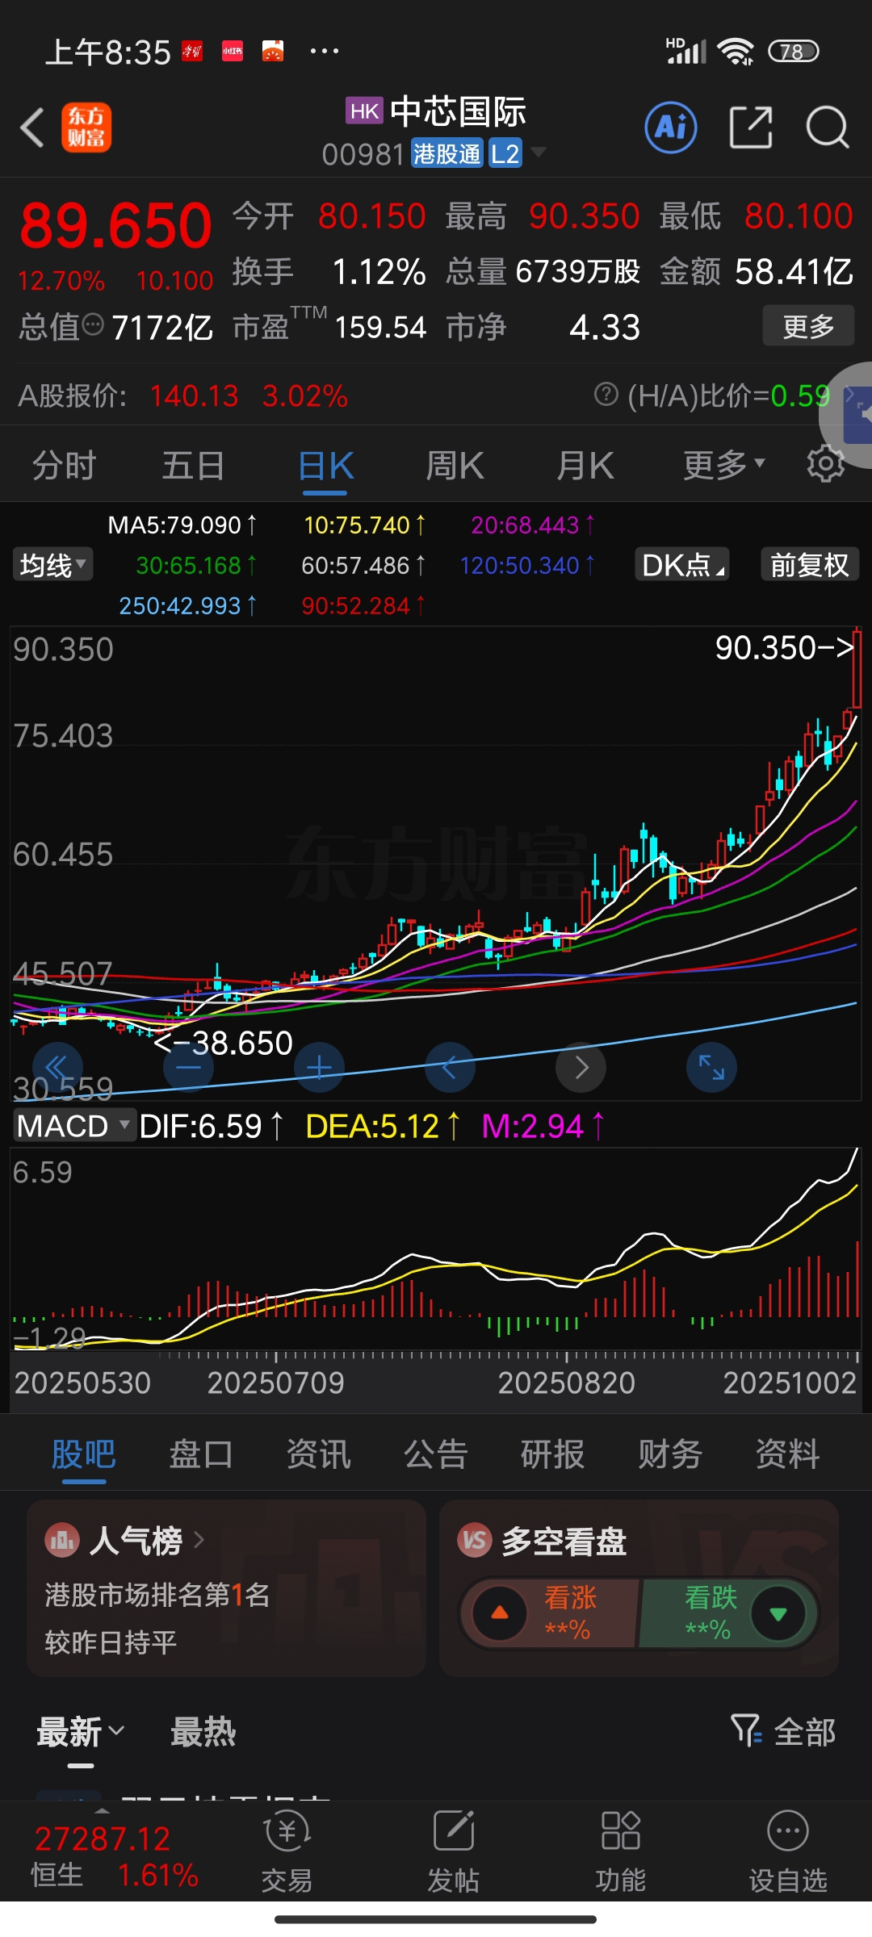Tap the 港股市场排名第1名 text
This screenshot has height=1937, width=872.
pyautogui.click(x=157, y=1595)
